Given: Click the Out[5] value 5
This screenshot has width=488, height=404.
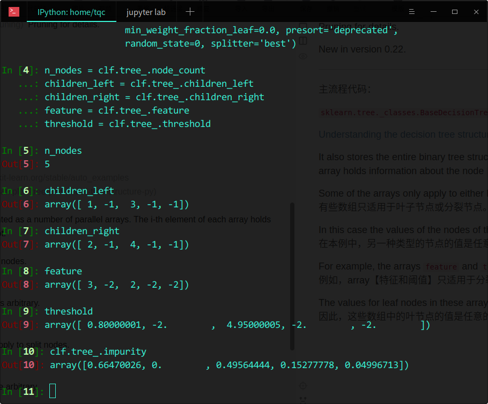Looking at the screenshot, I should click(47, 164).
